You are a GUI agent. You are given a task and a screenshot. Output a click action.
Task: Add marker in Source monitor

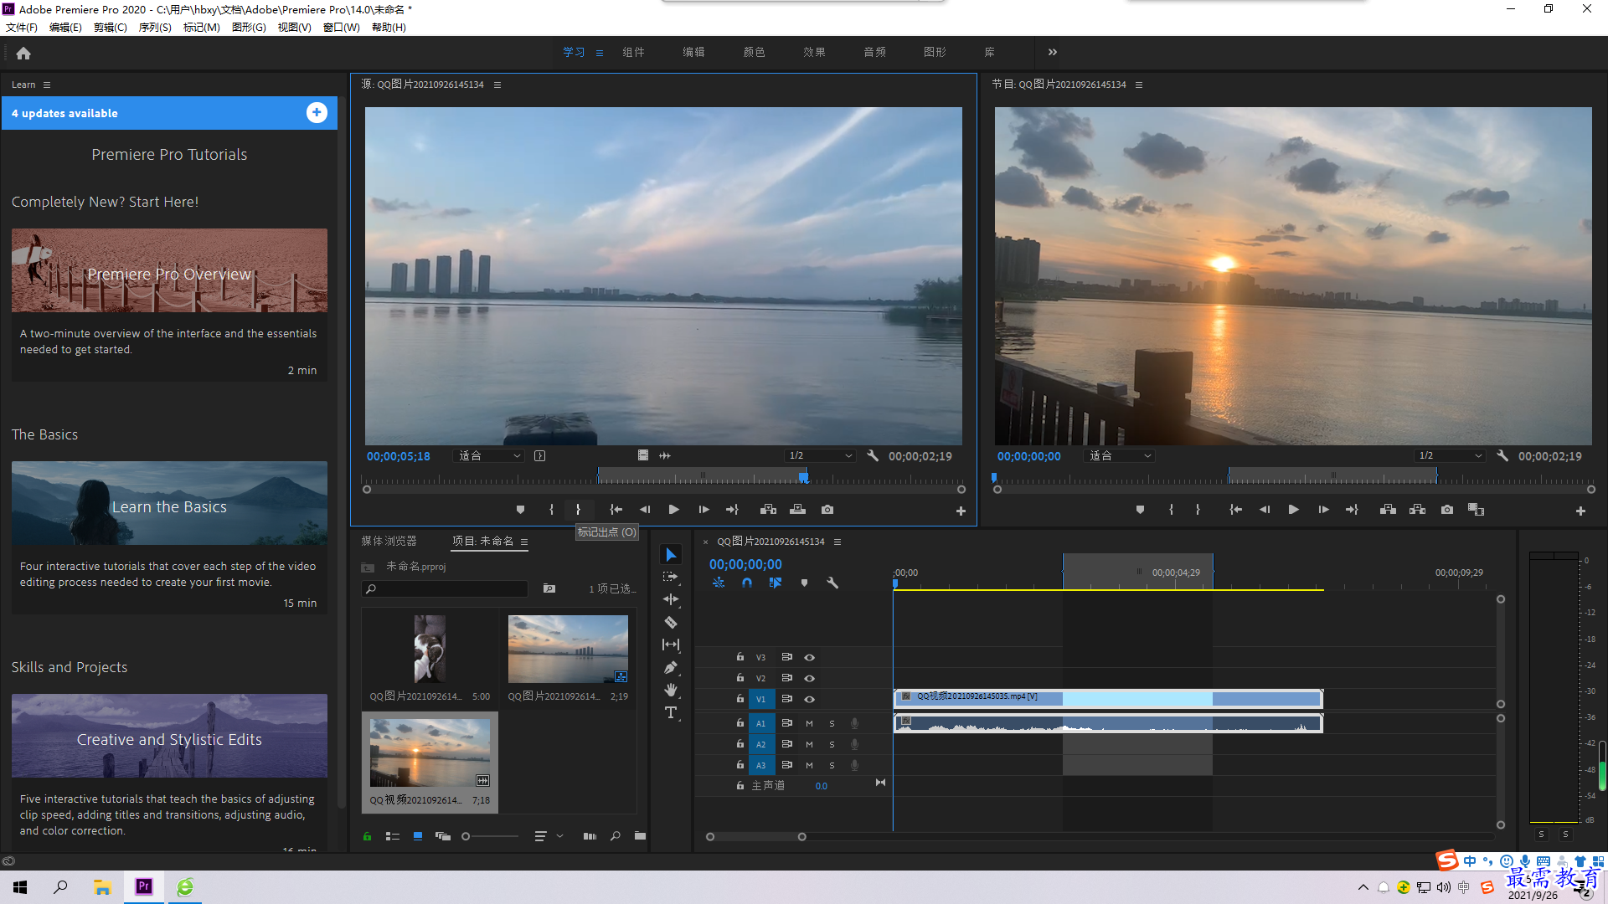(x=520, y=510)
